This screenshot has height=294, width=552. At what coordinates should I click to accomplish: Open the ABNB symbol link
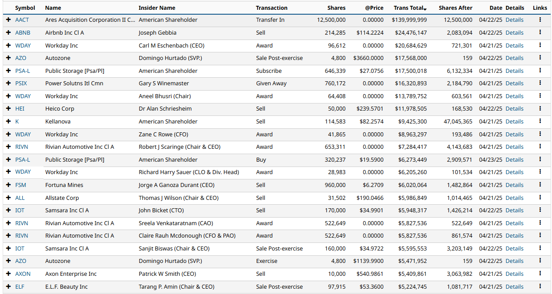tap(23, 32)
